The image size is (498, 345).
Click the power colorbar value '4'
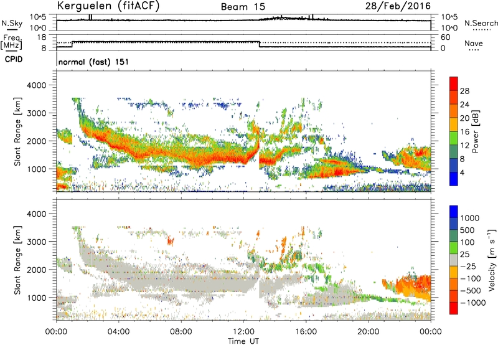[462, 172]
